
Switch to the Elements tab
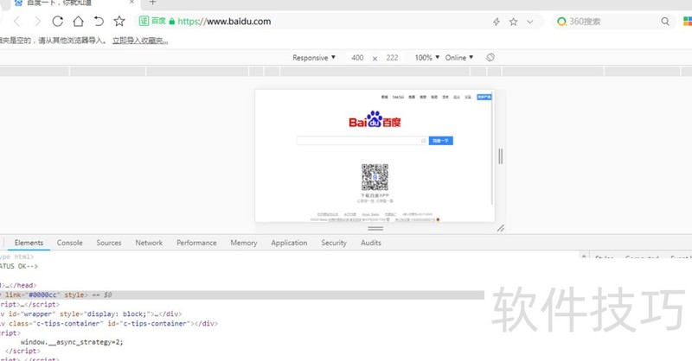29,243
